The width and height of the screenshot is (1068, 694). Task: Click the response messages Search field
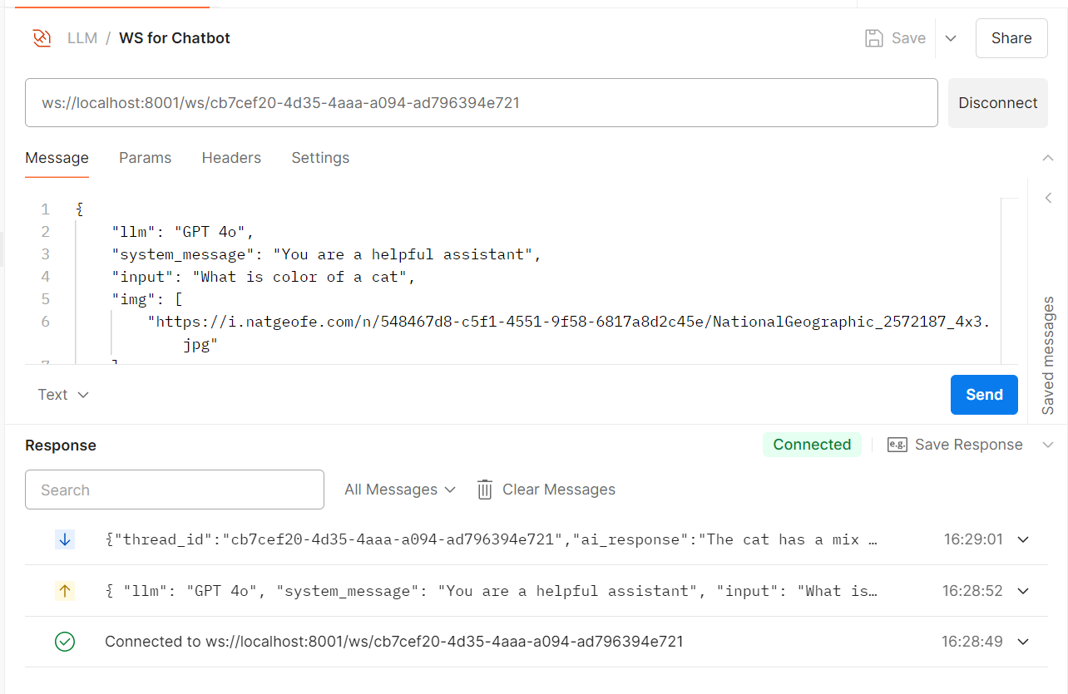point(175,490)
